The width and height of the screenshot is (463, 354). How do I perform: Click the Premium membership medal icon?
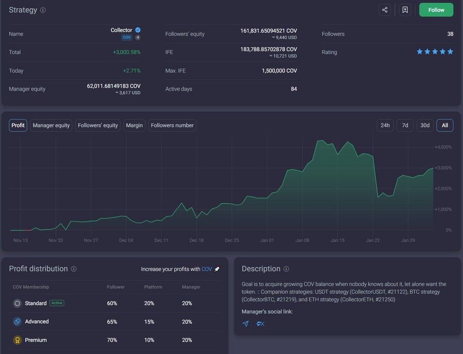(x=17, y=340)
